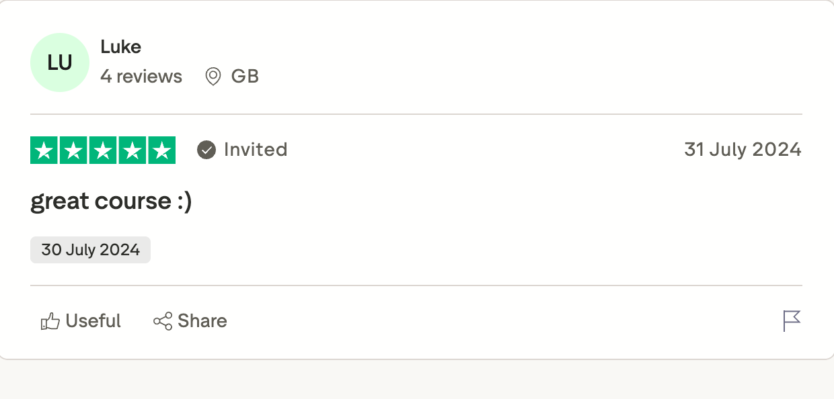The width and height of the screenshot is (834, 399).
Task: Report the review using the flag icon
Action: click(x=792, y=321)
